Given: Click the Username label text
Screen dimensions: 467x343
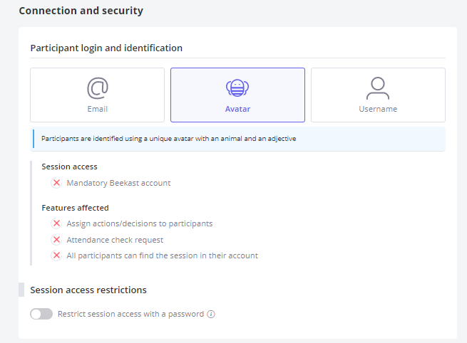Looking at the screenshot, I should (378, 109).
